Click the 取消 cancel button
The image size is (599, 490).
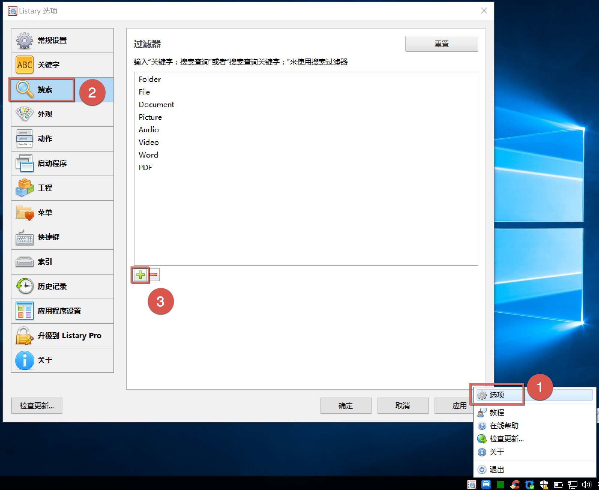pos(403,406)
